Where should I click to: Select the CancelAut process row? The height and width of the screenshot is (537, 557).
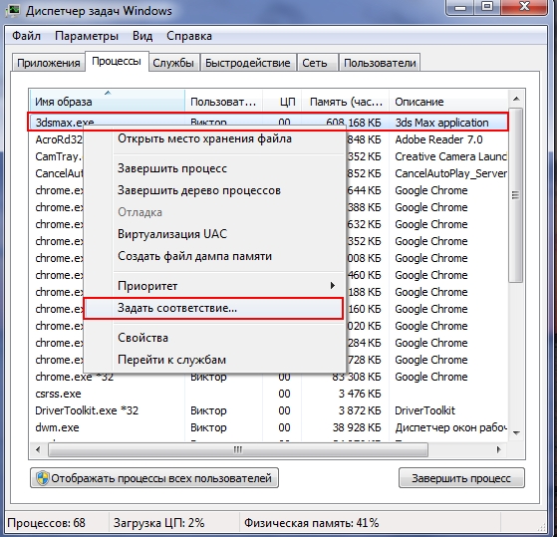(x=59, y=173)
